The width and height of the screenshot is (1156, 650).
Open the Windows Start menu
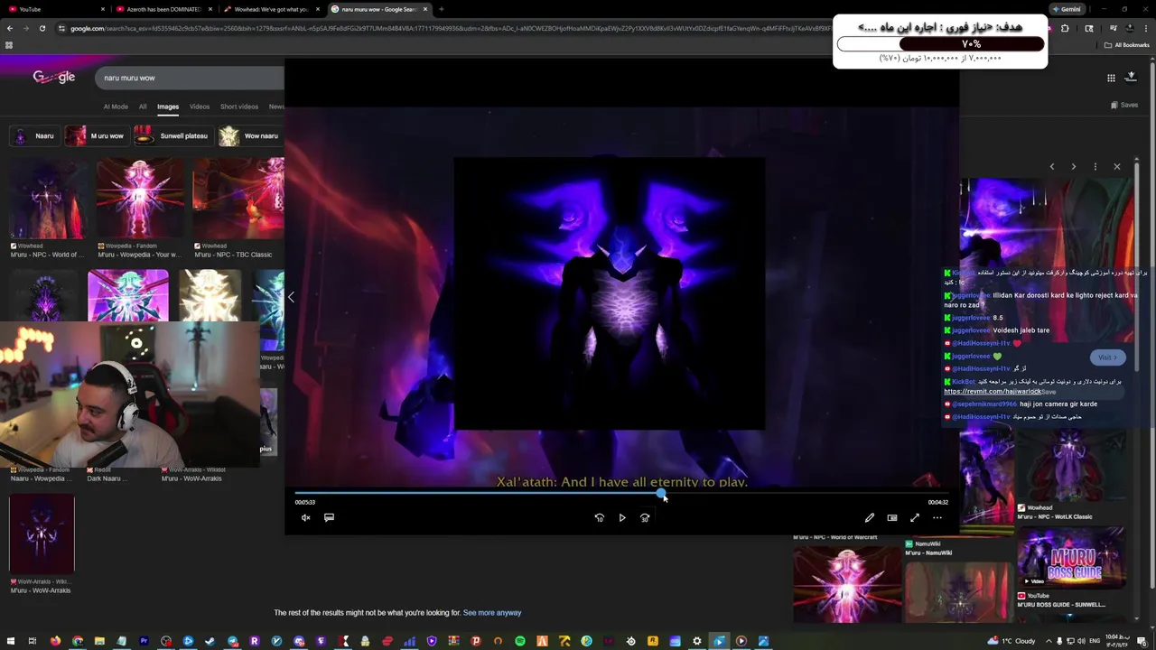(10, 641)
